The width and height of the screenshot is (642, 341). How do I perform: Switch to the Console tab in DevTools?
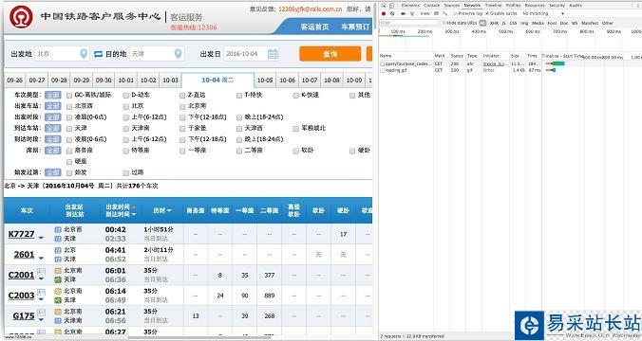tap(431, 6)
